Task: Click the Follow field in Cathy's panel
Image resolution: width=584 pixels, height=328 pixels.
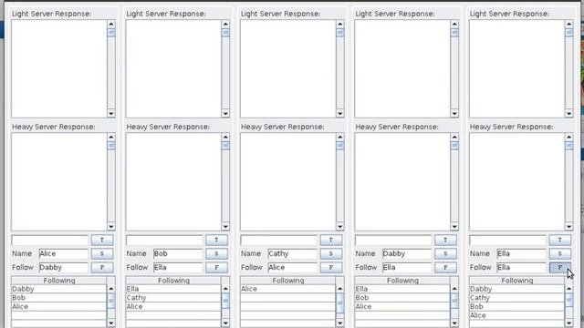Action: tap(292, 267)
